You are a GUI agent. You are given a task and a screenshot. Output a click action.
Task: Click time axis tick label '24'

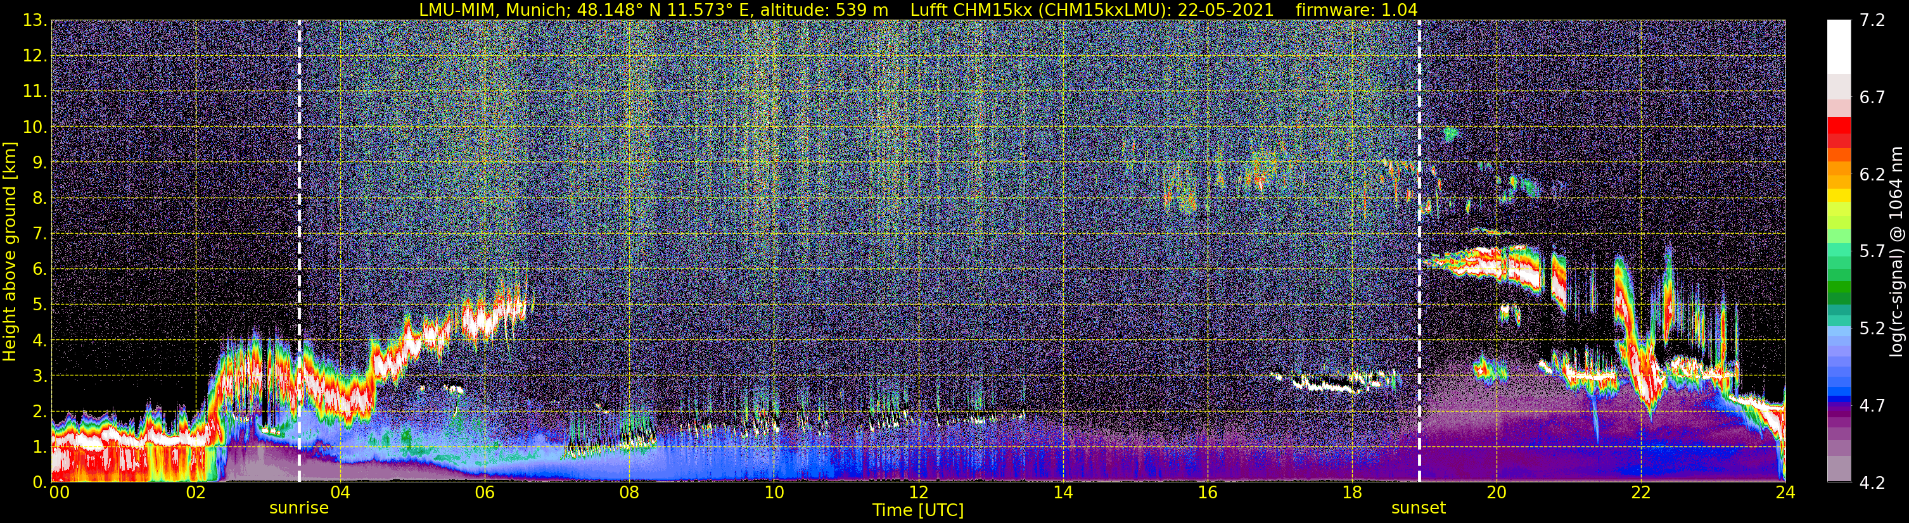[1785, 493]
